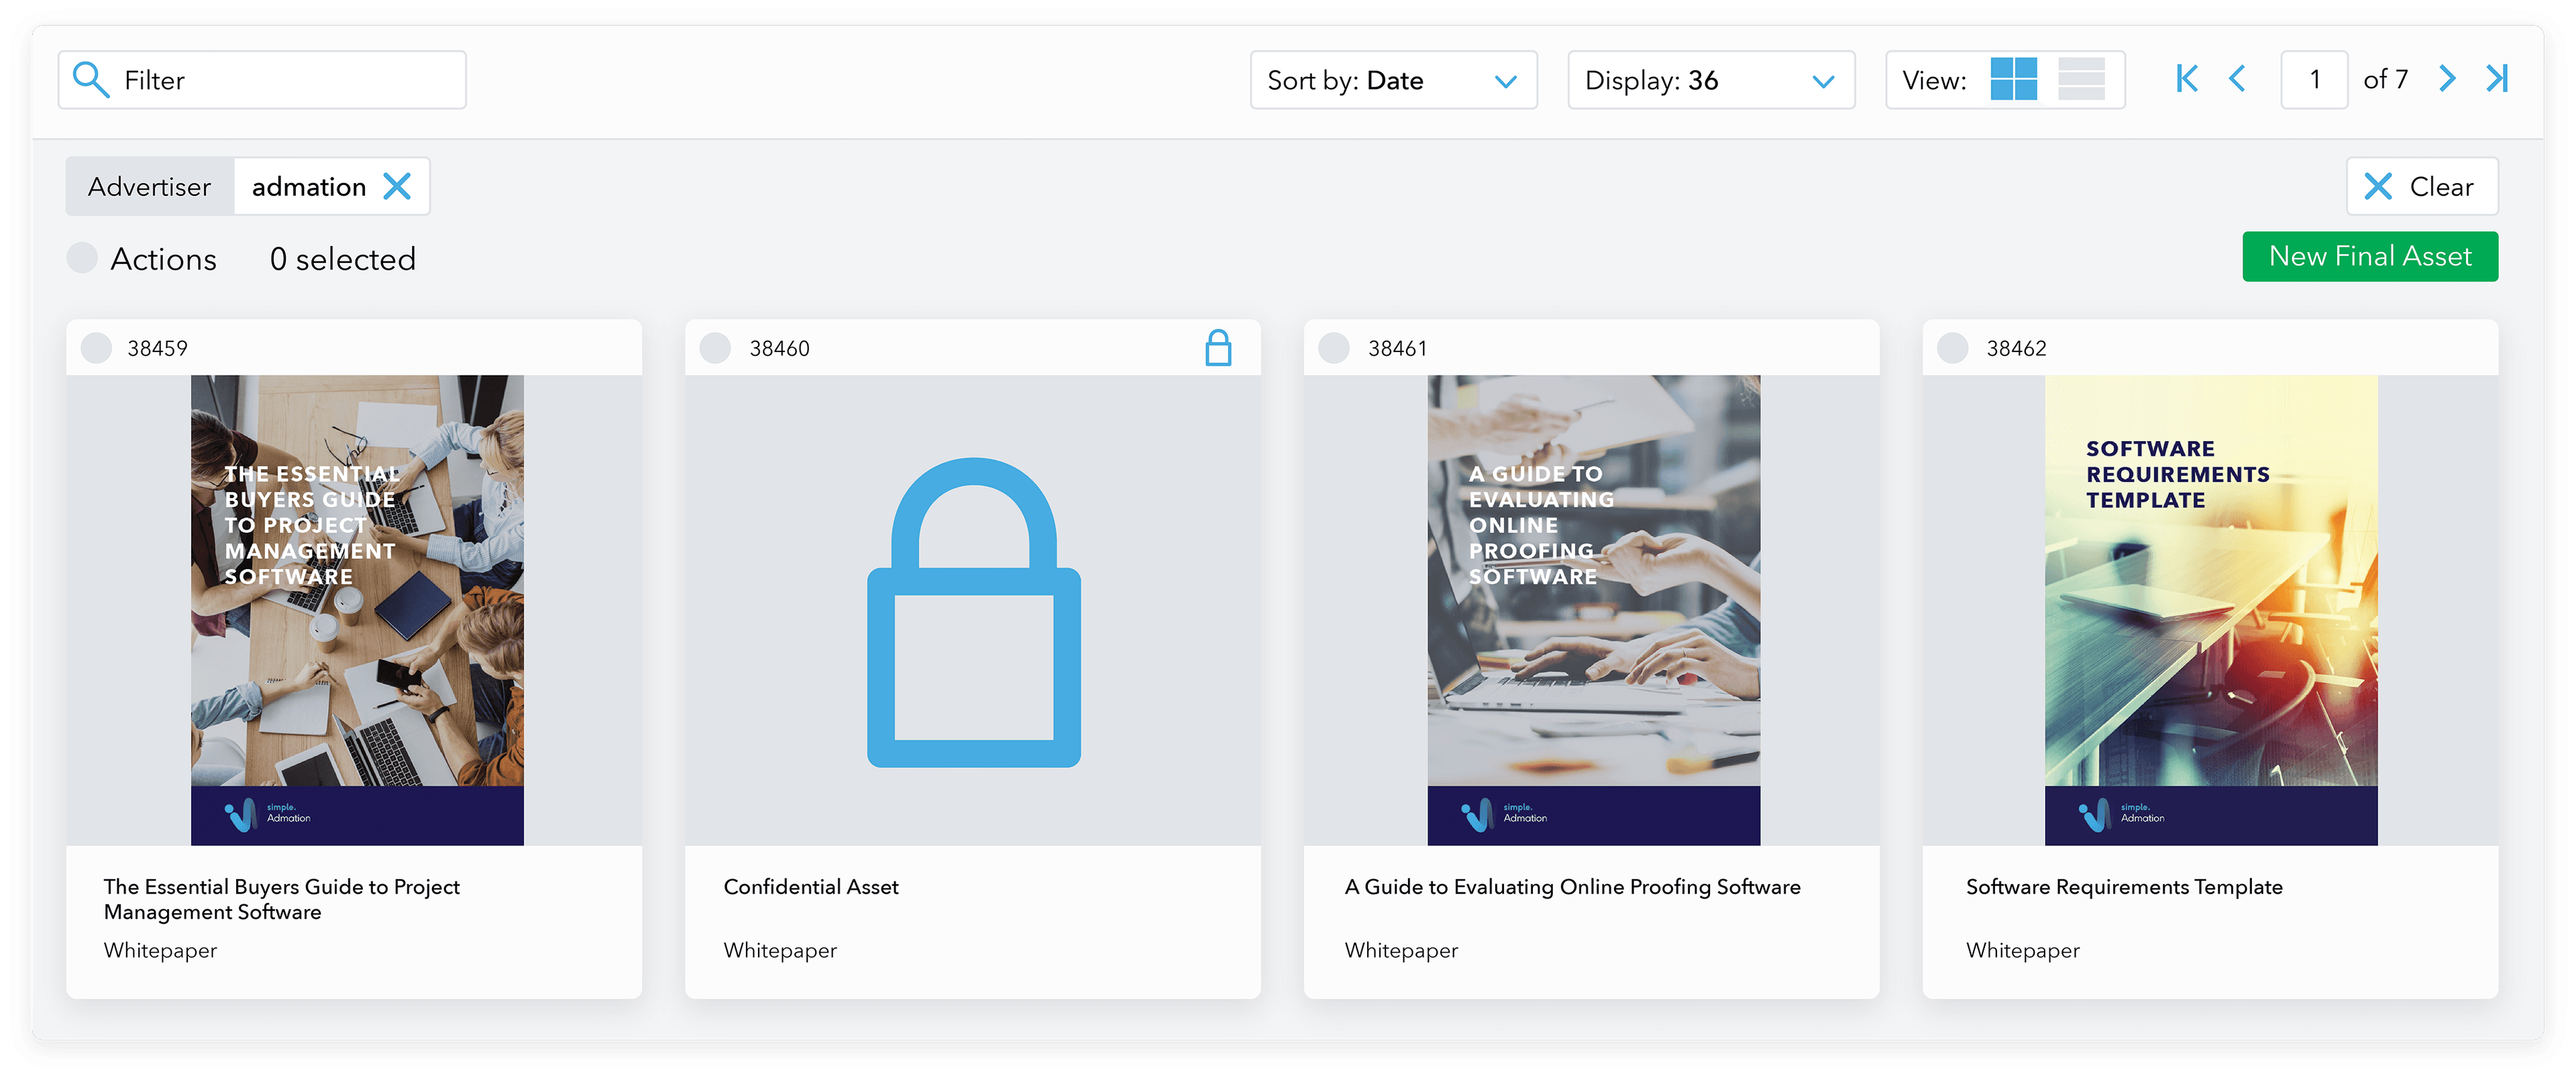Switch to list view icon
The width and height of the screenshot is (2576, 1078).
[x=2081, y=80]
